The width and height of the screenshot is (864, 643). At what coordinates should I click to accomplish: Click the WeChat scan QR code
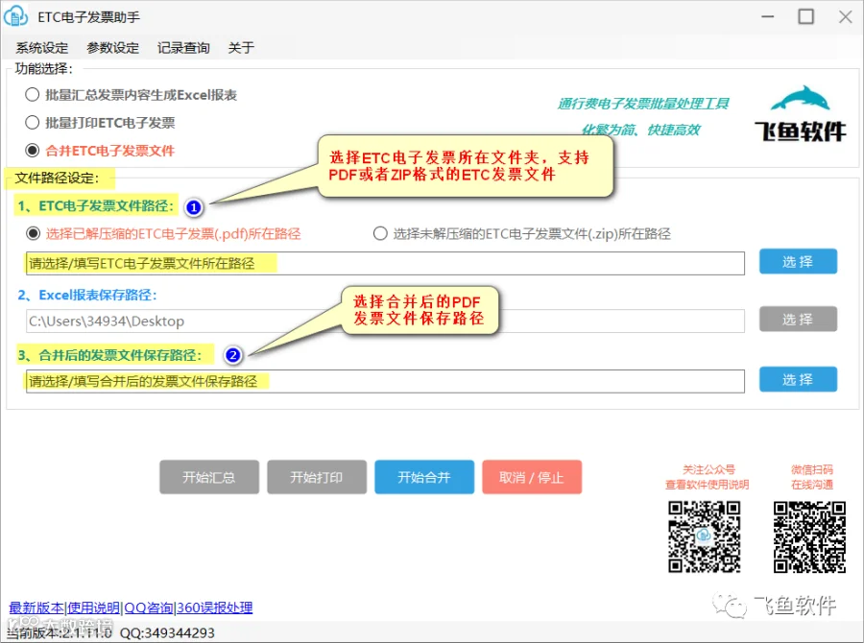click(809, 536)
